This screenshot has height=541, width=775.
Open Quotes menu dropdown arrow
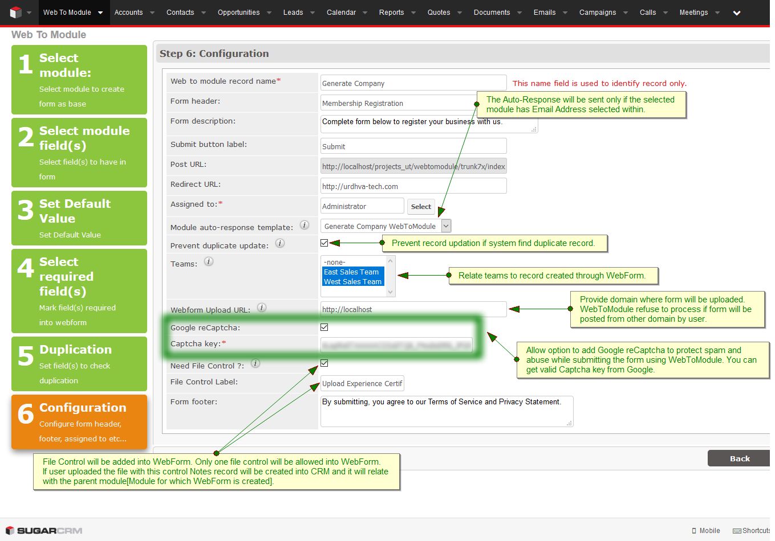[460, 13]
